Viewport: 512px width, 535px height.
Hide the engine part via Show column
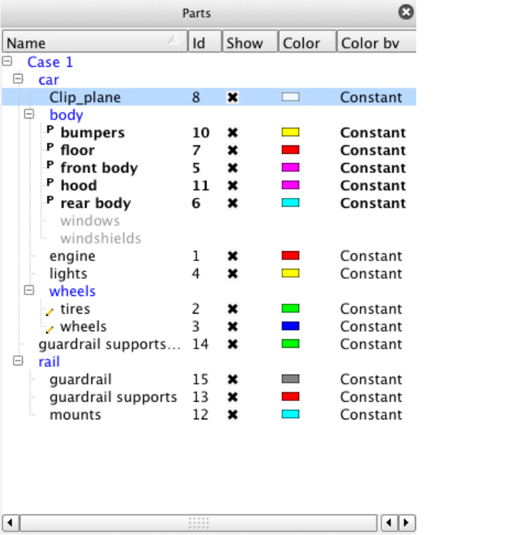232,256
